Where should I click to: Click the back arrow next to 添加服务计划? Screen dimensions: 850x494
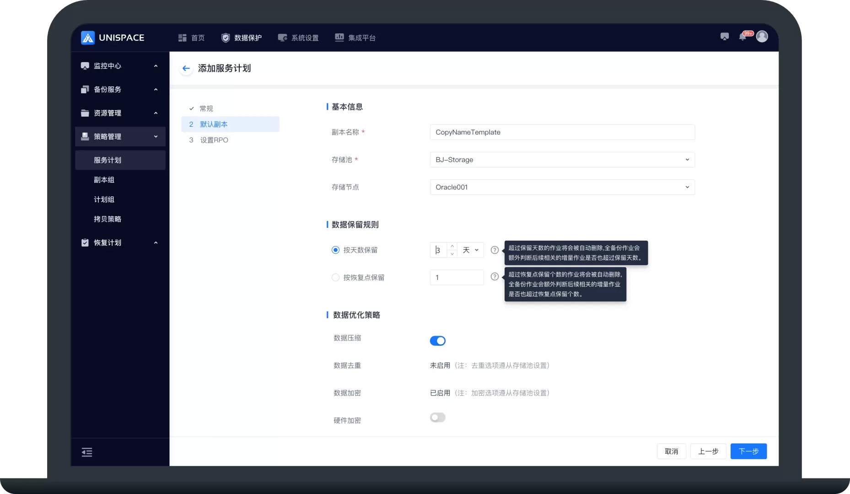coord(186,68)
